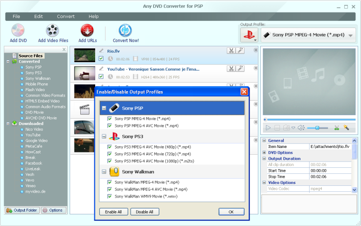Start conversion with Convert Now! icon
The height and width of the screenshot is (226, 361).
[x=125, y=30]
